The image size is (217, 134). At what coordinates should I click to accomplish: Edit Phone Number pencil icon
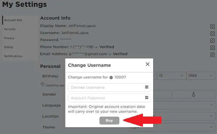coord(212,47)
